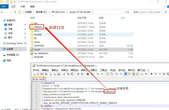Click run macro multiple times icon
Image resolution: width=169 pixels, height=110 pixels.
pos(164,74)
